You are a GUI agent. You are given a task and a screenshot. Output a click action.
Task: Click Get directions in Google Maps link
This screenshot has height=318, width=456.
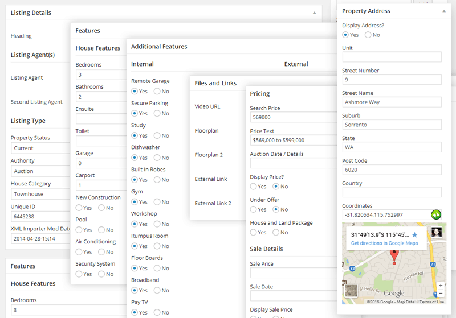point(384,243)
